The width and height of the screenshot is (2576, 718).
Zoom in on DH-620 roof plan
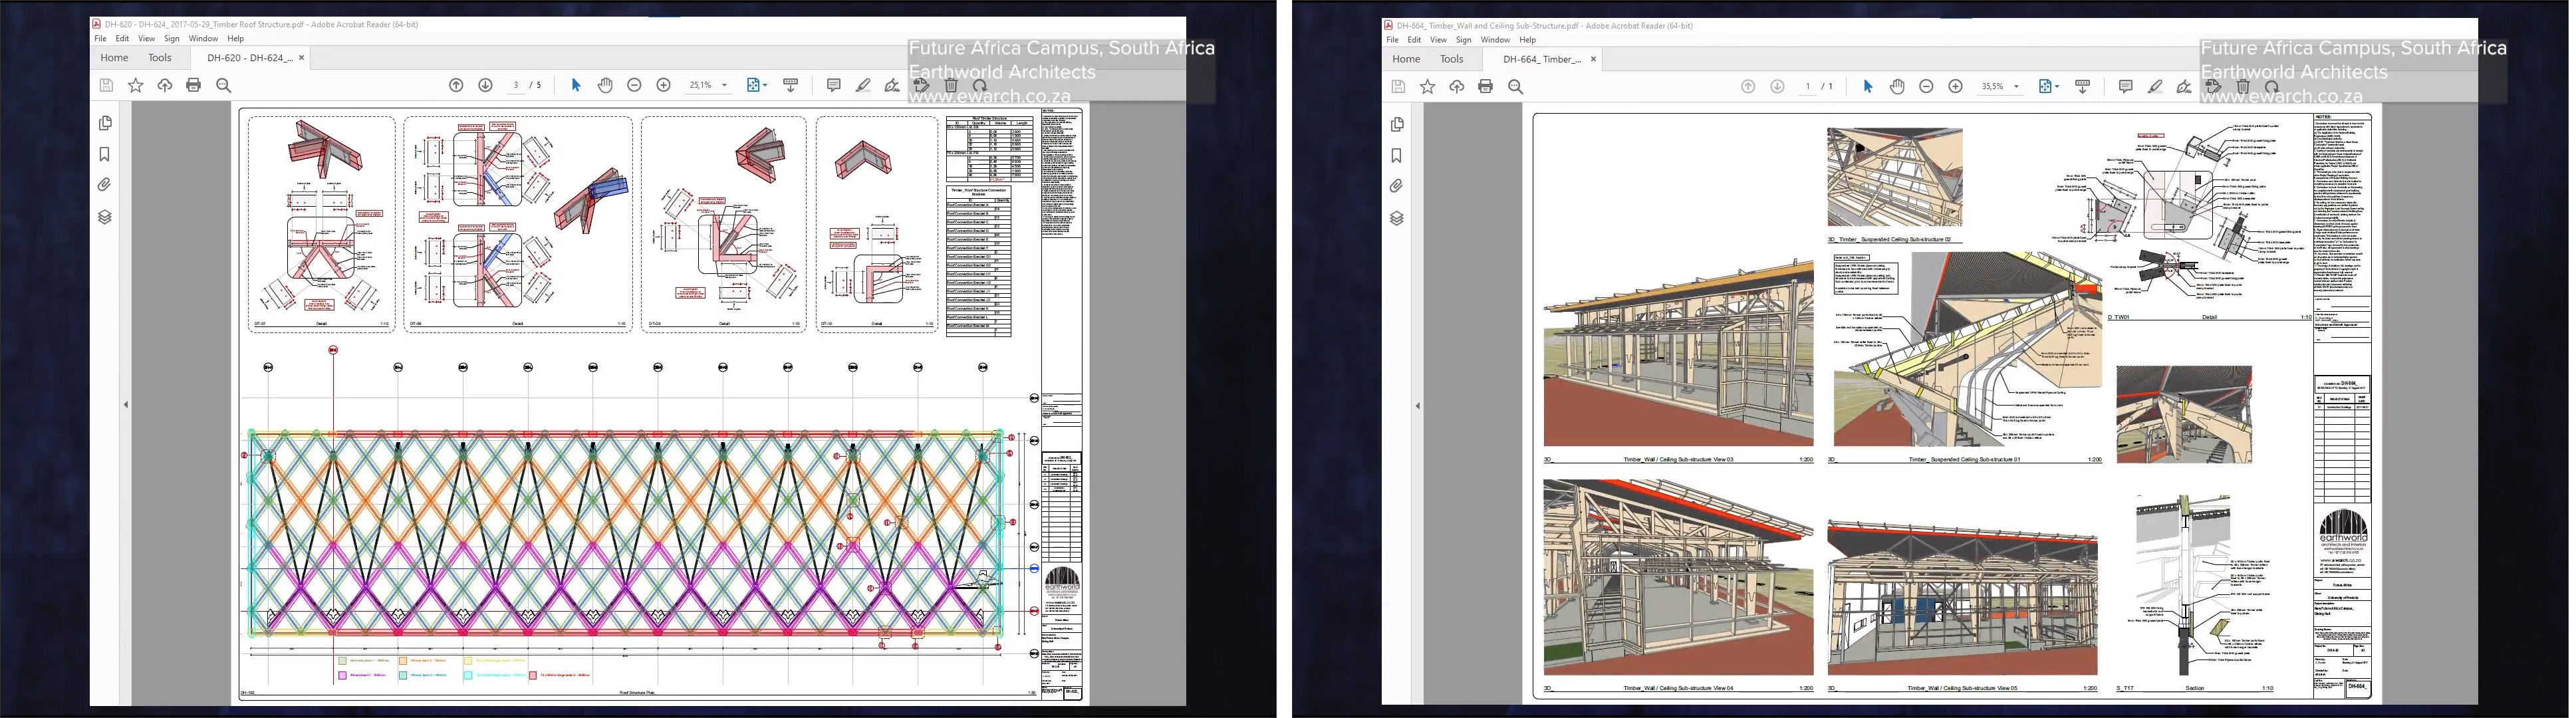tap(663, 85)
